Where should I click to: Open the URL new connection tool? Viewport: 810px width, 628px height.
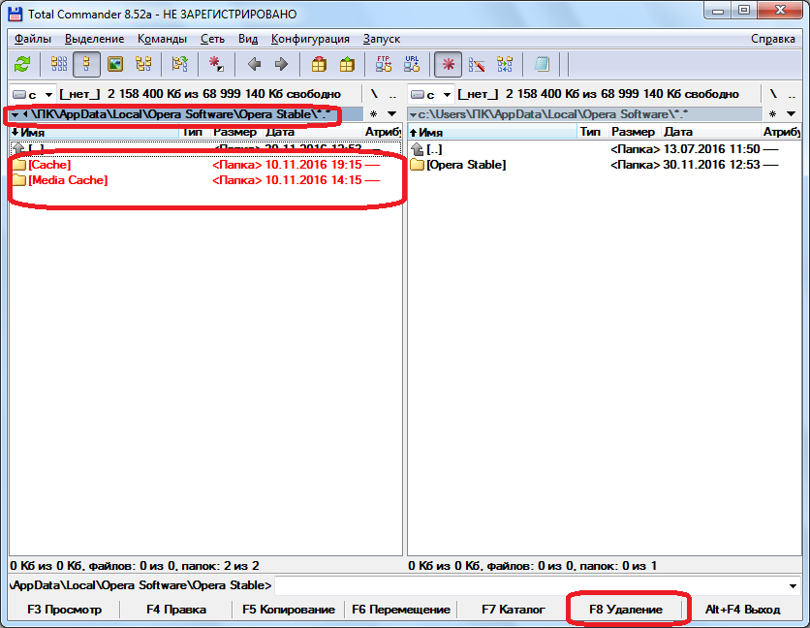coord(412,64)
